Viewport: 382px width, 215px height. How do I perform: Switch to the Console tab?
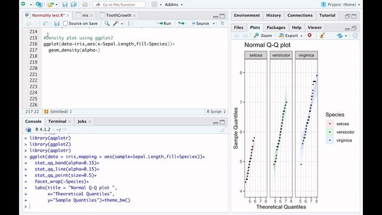tap(33, 121)
